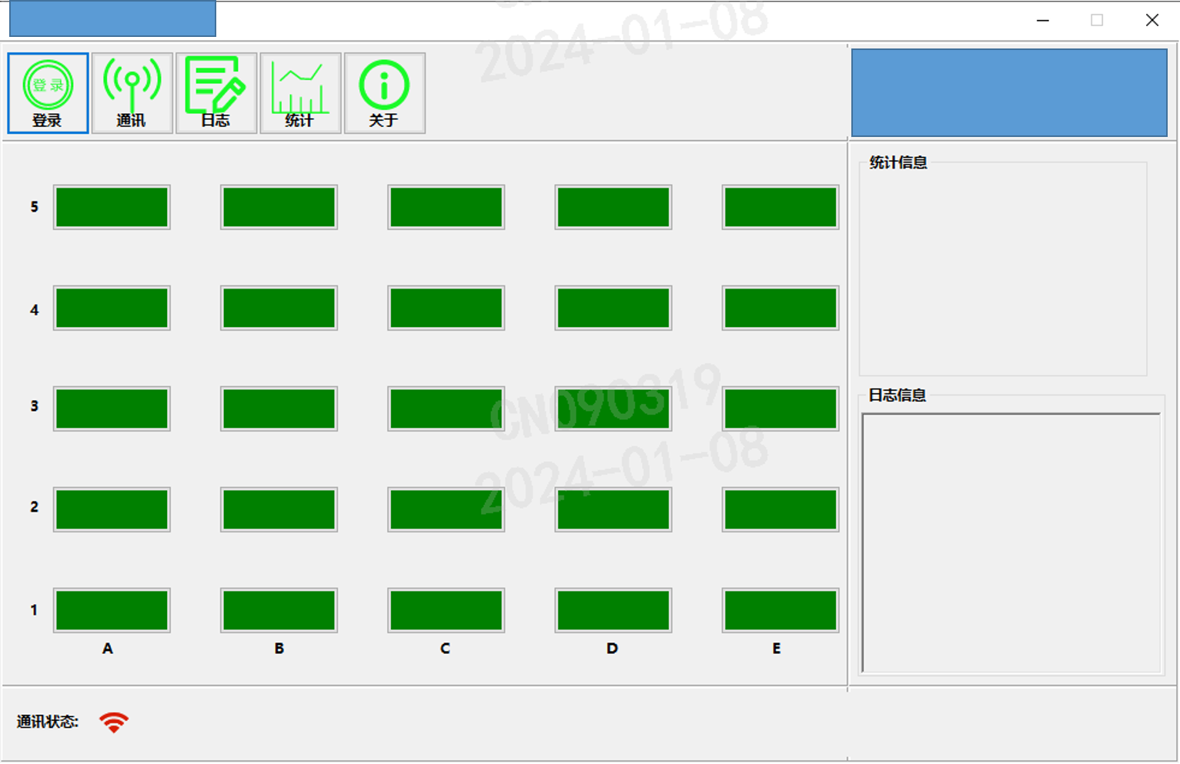Open the 关于 about dialog
Image resolution: width=1180 pixels, height=764 pixels.
[384, 93]
